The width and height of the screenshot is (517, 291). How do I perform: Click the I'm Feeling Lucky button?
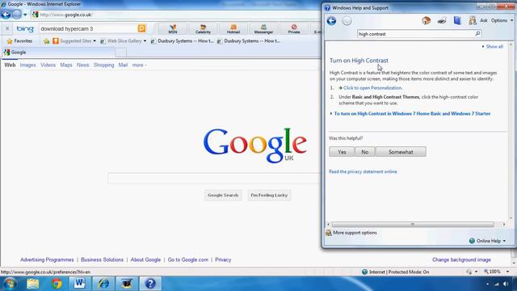269,196
